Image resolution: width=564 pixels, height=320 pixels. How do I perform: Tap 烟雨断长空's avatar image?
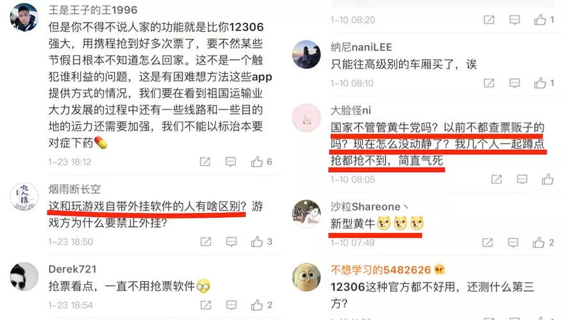tap(24, 197)
